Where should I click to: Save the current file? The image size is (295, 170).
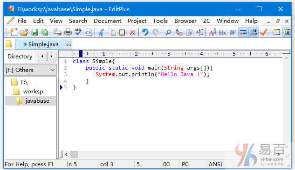click(x=34, y=32)
